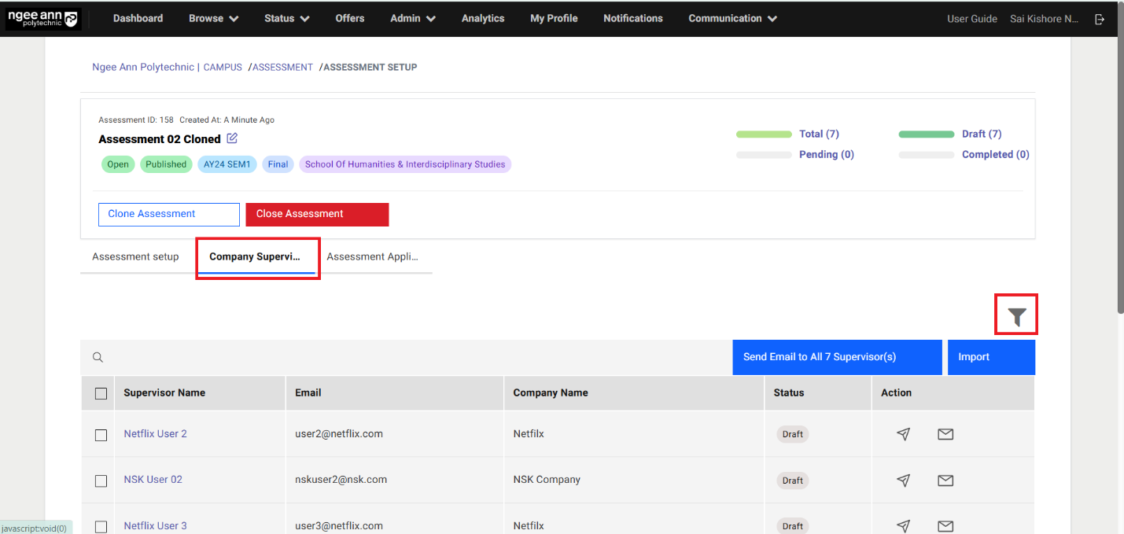1124x534 pixels.
Task: Click the send paper-plane icon for NSK User 02
Action: (904, 480)
